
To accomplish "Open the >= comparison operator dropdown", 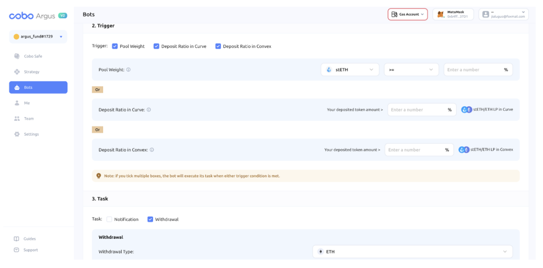I will coord(411,70).
